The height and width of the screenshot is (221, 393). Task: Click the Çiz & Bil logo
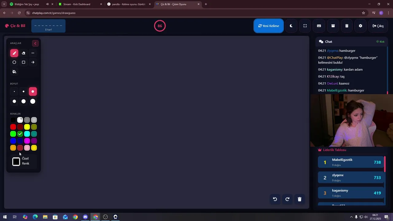[15, 26]
